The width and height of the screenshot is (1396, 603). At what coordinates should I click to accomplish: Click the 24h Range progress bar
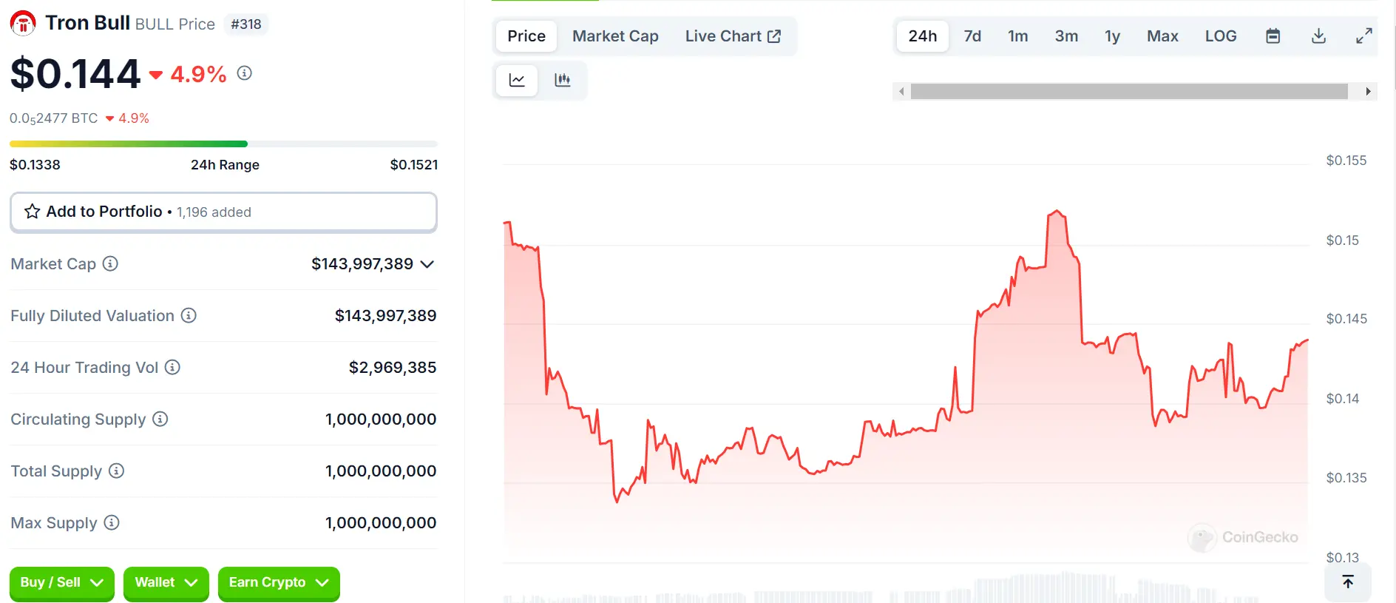pyautogui.click(x=223, y=144)
